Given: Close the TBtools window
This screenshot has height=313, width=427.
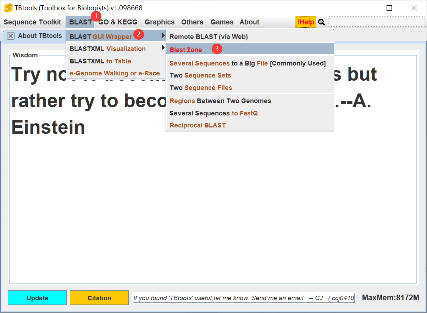Looking at the screenshot, I should click(x=414, y=8).
